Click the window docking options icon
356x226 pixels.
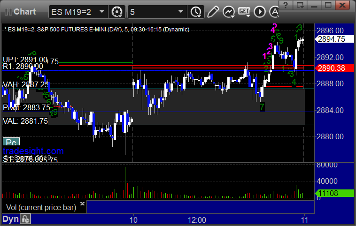coord(300,5)
